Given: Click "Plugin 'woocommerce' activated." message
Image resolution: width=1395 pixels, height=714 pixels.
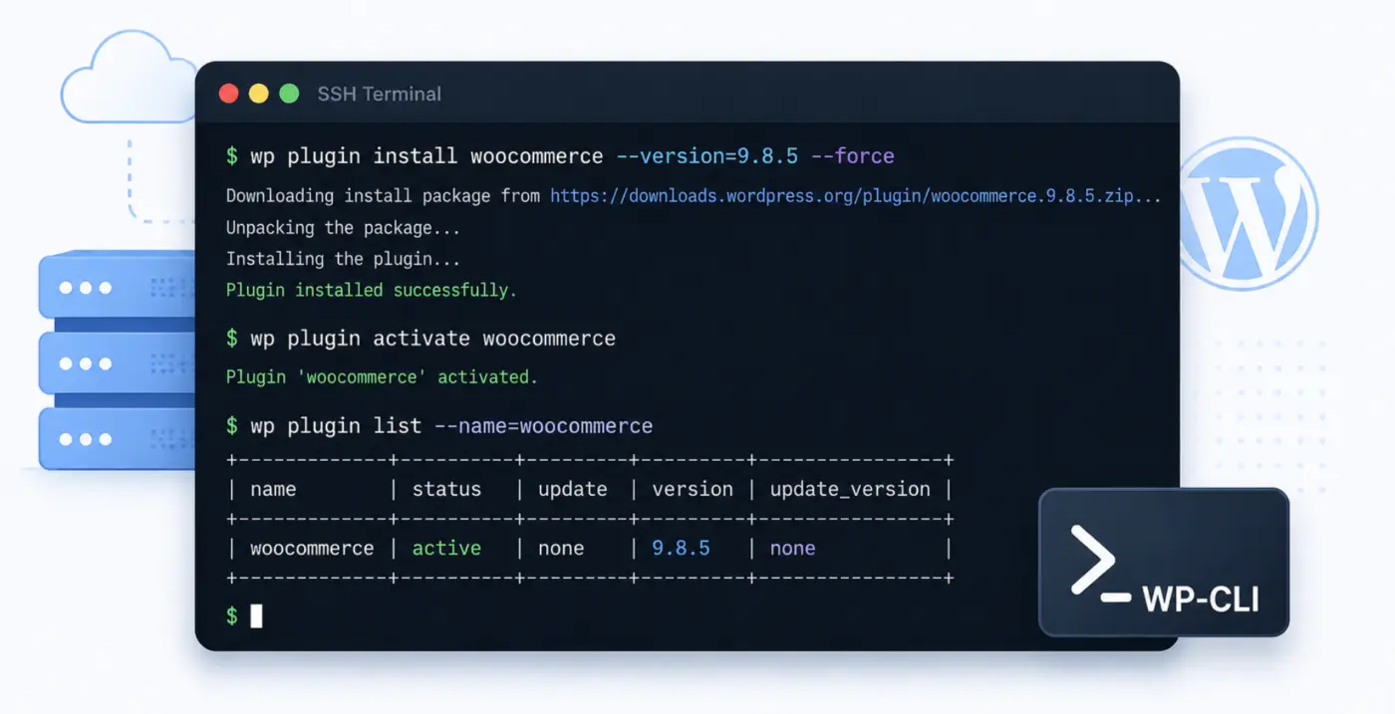Looking at the screenshot, I should (x=382, y=376).
